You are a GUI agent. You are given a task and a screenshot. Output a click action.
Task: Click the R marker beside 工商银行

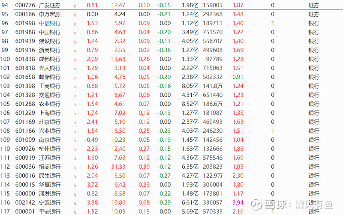tap(75, 87)
